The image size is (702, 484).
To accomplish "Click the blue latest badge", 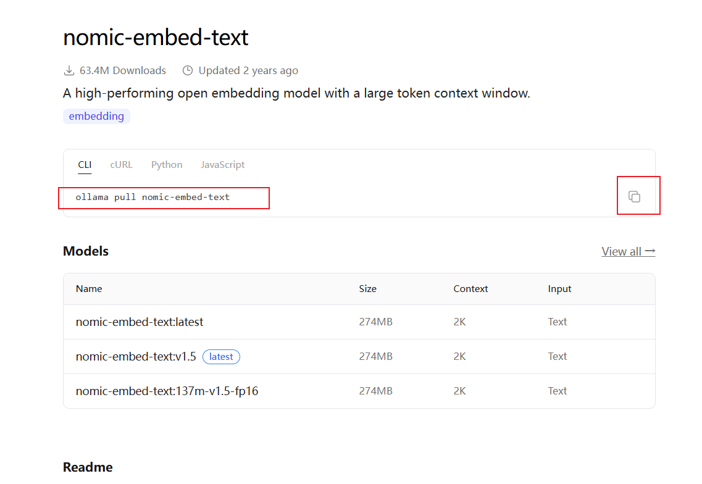I will click(x=221, y=357).
